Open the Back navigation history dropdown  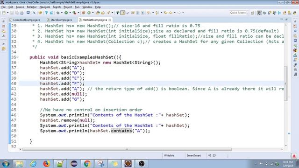click(x=175, y=13)
